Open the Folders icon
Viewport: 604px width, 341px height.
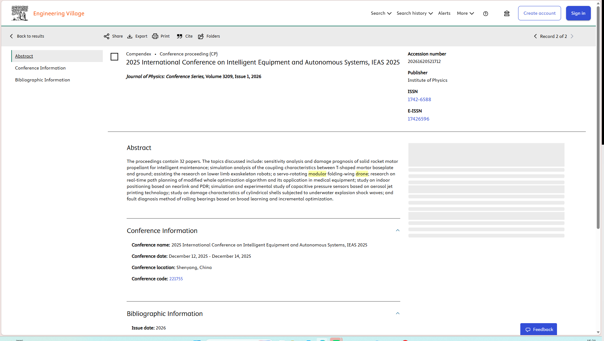(201, 36)
